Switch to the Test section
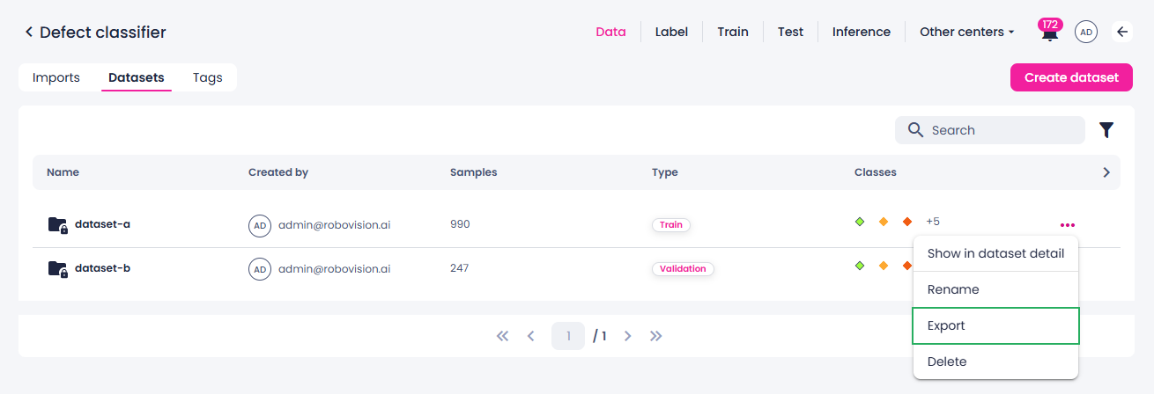The height and width of the screenshot is (394, 1154). pos(790,32)
